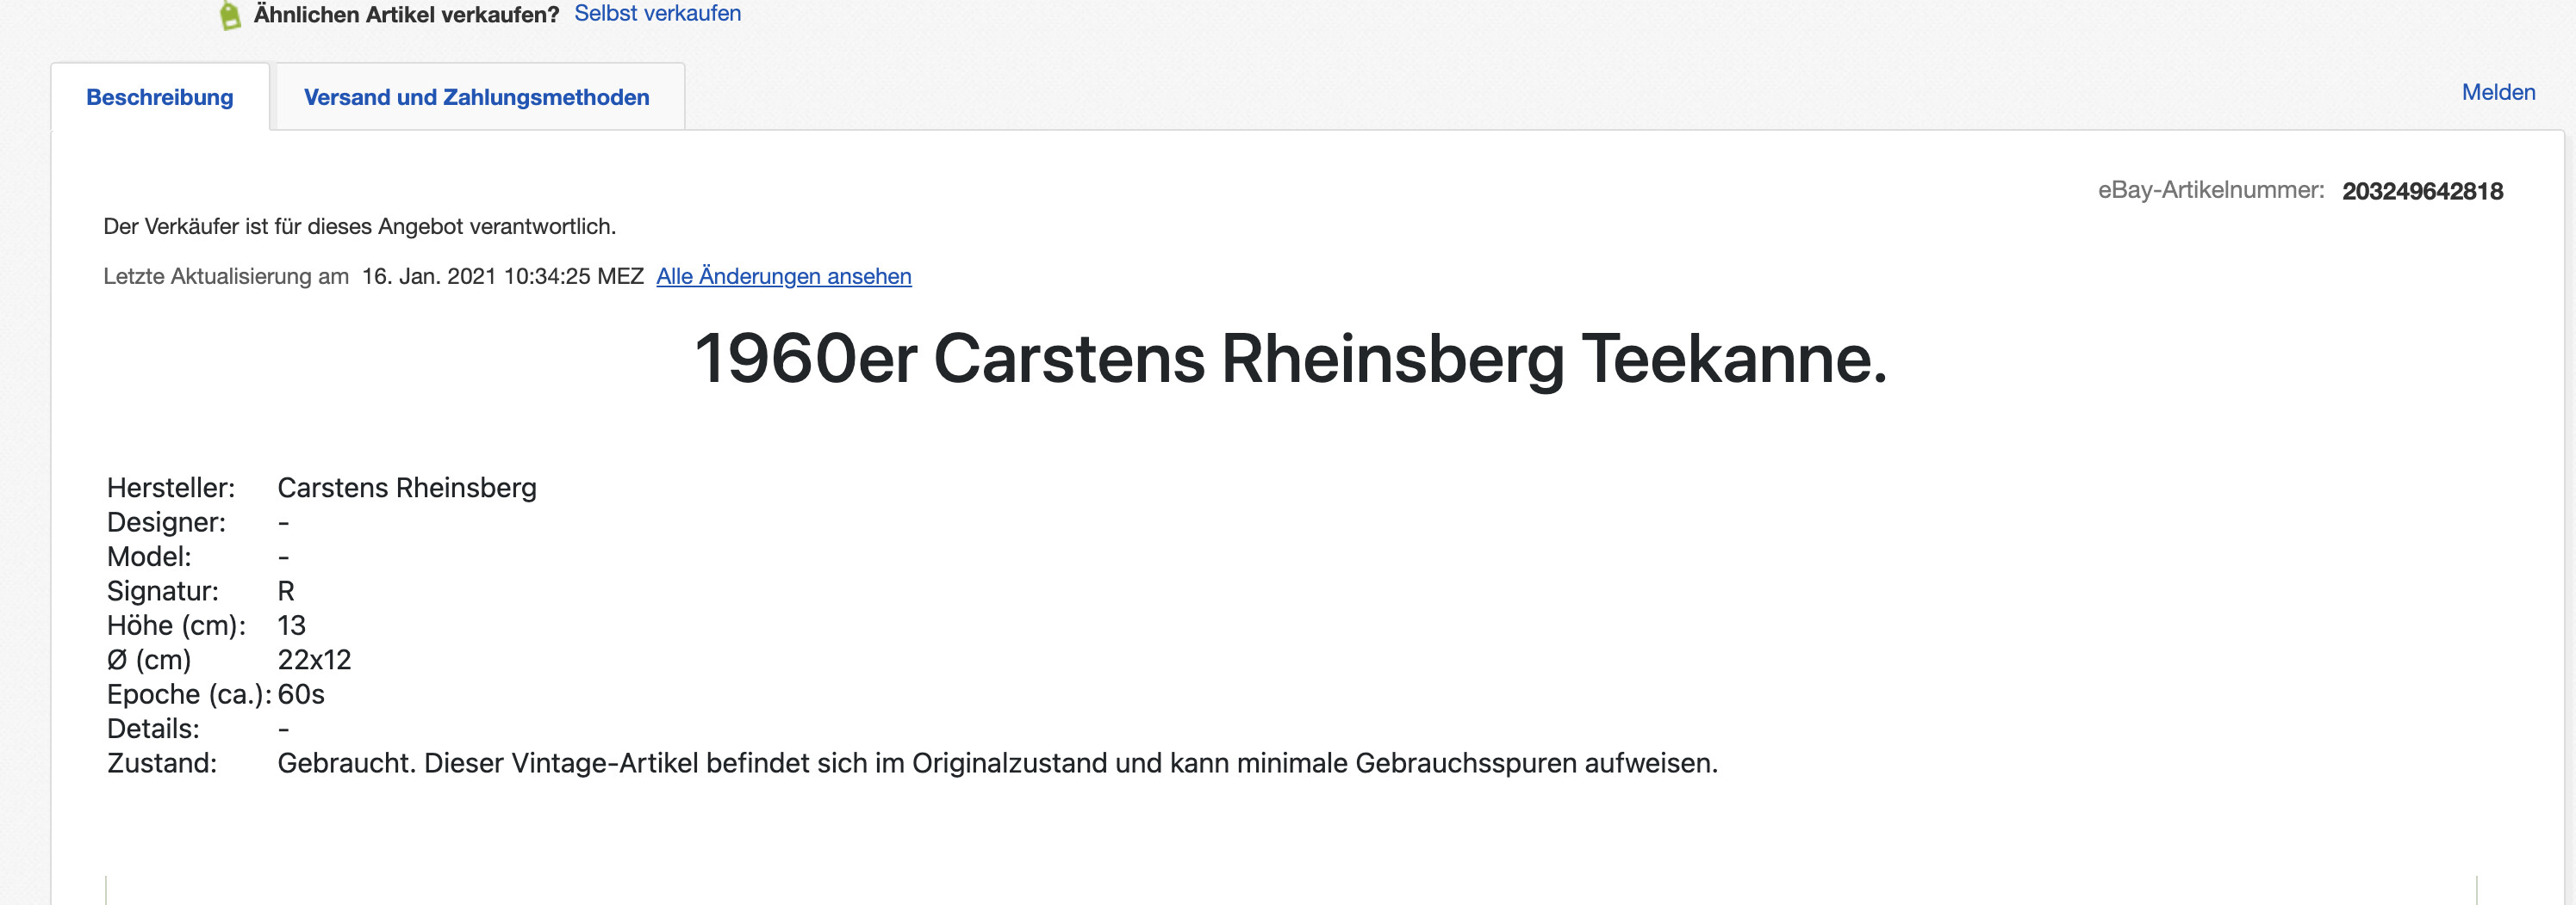Open the Versand und Zahlungsmethoden tab

click(x=476, y=97)
